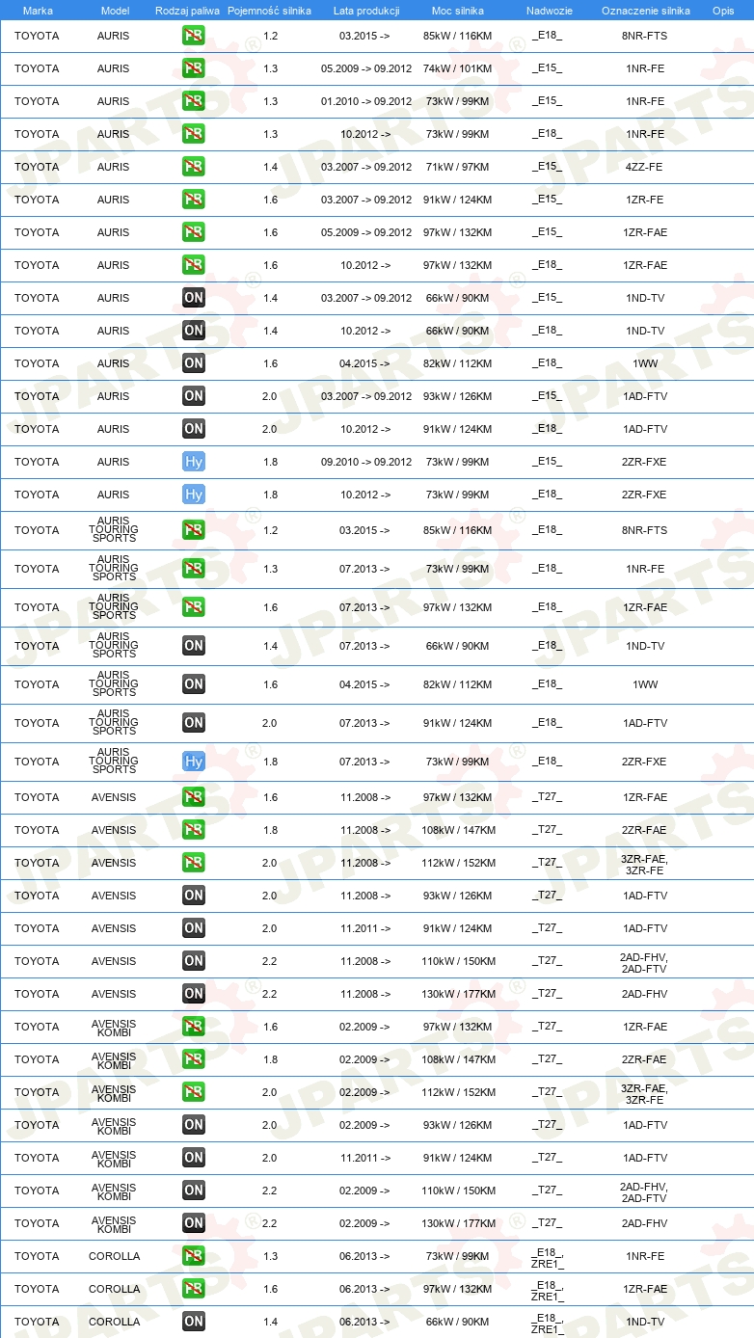Click diesel ON icon in Auris 1WW row

pyautogui.click(x=194, y=363)
